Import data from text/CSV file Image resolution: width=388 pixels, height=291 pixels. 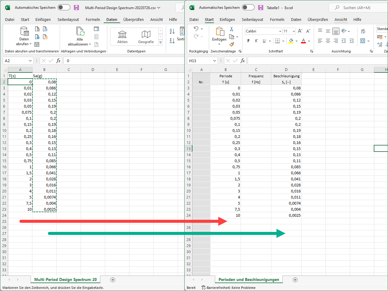pyautogui.click(x=37, y=29)
